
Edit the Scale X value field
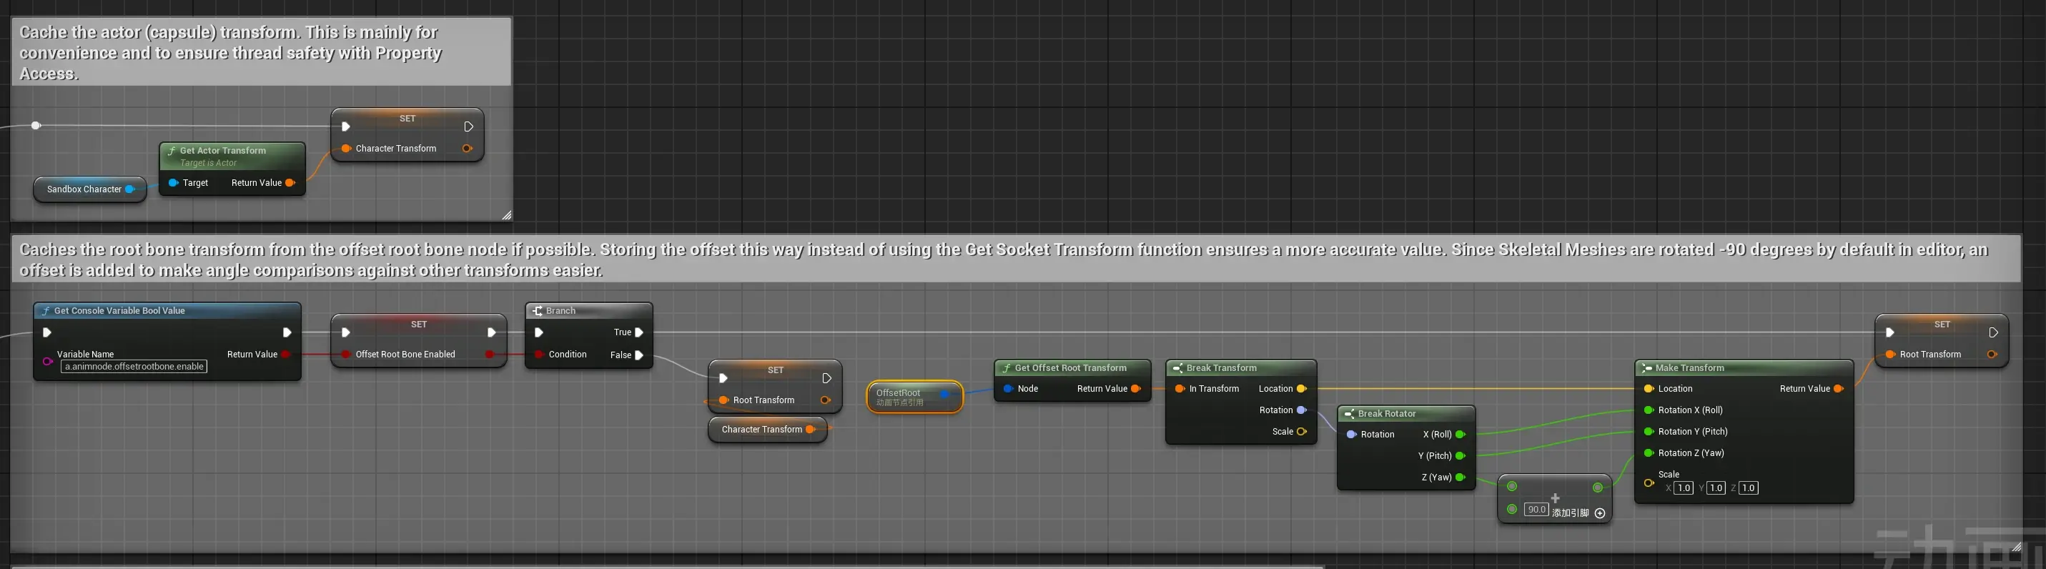click(x=1684, y=488)
